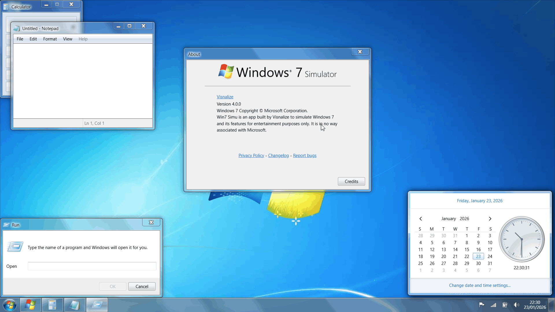
Task: Open Calculator from the taskbar
Action: [x=52, y=305]
